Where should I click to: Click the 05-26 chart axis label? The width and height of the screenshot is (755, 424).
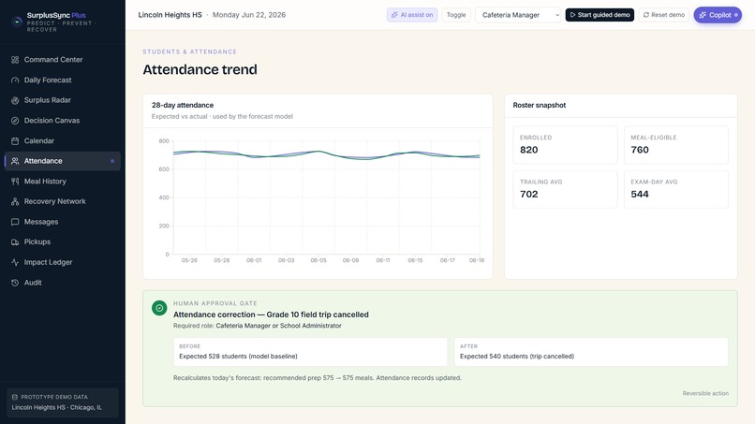(189, 260)
